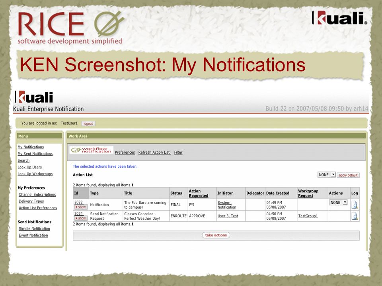The image size is (382, 286).
Task: Open Look Up Users menu link
Action: 30,167
